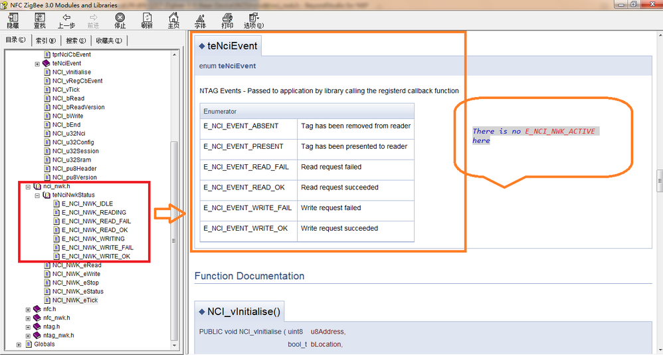Click the Refresh (刷新) toolbar icon
Viewport: 663px width, 355px height.
click(147, 21)
